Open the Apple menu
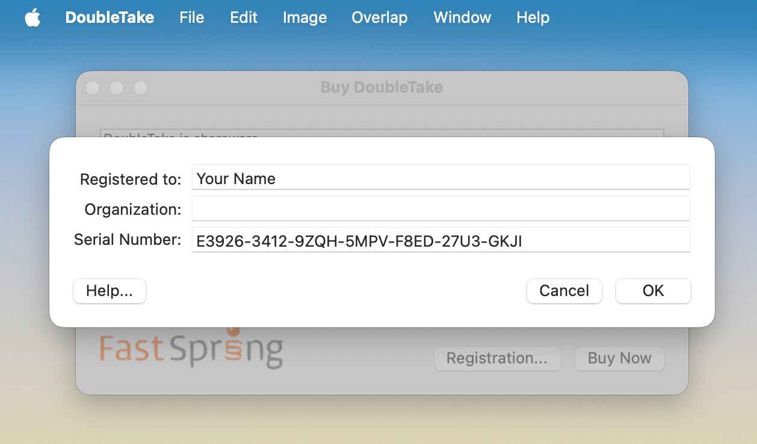This screenshot has height=444, width=757. point(32,18)
